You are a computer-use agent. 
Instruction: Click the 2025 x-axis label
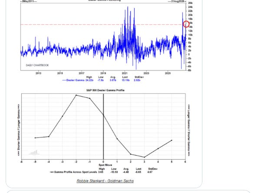[x=168, y=73]
